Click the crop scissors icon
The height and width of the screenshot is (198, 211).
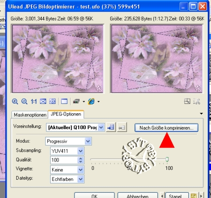point(196,102)
